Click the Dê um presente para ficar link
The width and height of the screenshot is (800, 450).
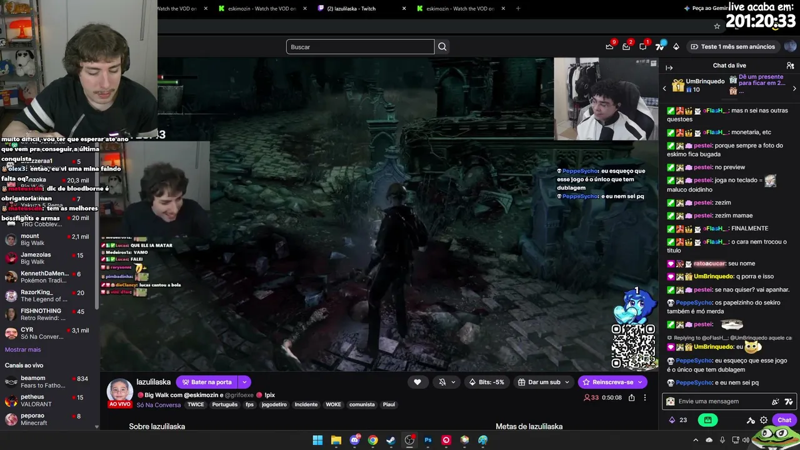tap(761, 80)
